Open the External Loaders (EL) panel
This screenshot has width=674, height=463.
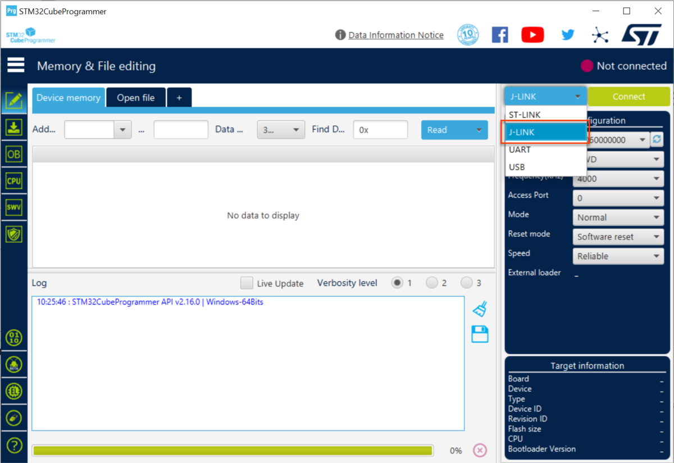coord(14,391)
